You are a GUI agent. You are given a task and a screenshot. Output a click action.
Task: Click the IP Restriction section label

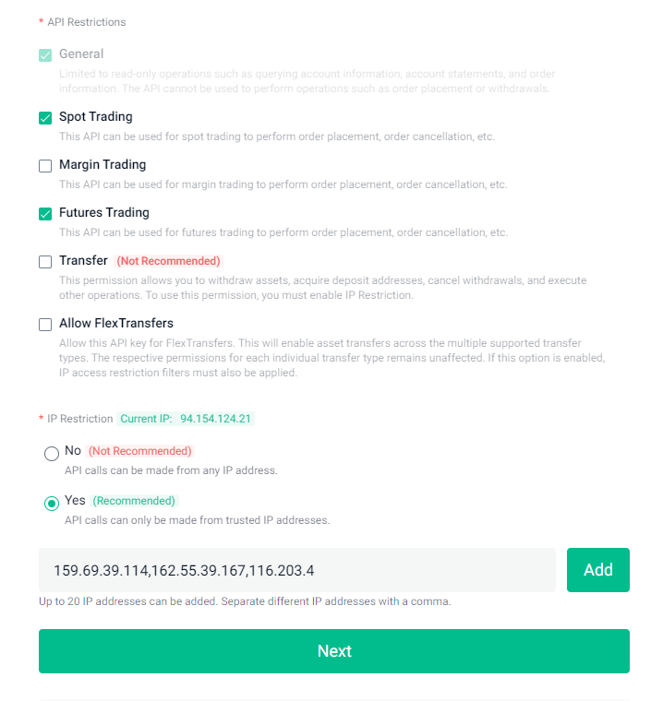[x=79, y=419]
